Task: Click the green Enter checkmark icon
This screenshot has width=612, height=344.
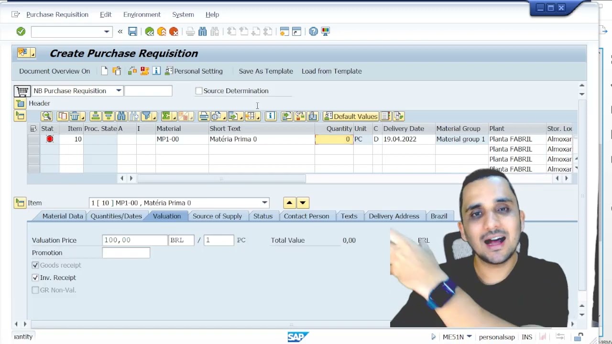Action: [x=21, y=32]
